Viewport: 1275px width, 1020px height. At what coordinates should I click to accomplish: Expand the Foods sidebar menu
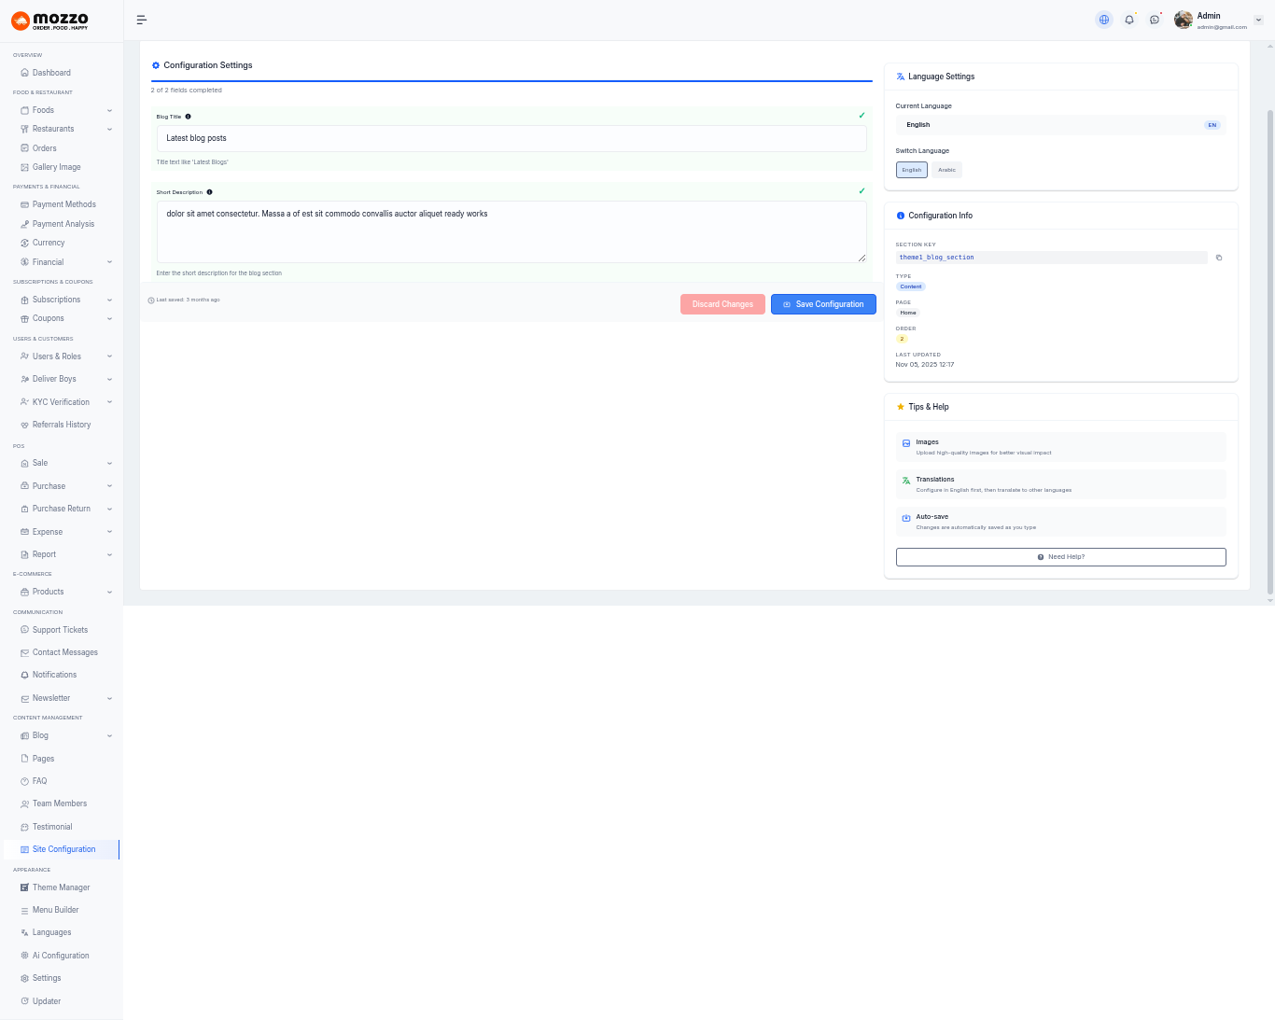pyautogui.click(x=62, y=110)
